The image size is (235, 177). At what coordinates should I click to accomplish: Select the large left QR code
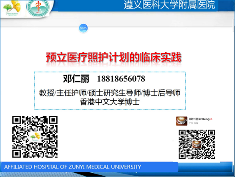pos(35,137)
